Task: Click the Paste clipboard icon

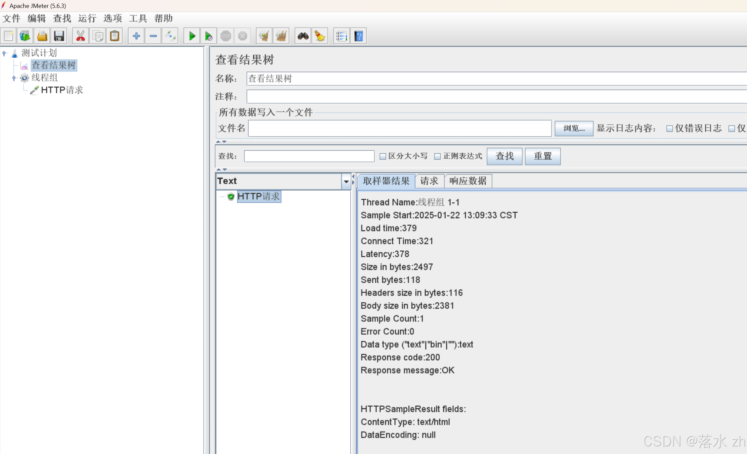Action: click(x=114, y=36)
